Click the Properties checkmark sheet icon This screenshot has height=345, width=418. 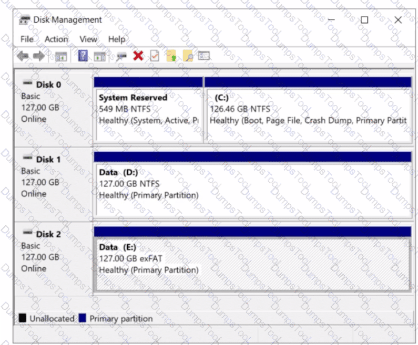(x=155, y=56)
